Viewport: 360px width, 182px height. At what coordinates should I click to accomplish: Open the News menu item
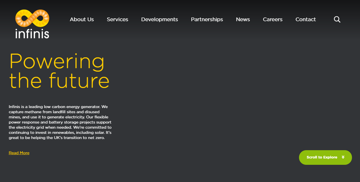(x=243, y=19)
